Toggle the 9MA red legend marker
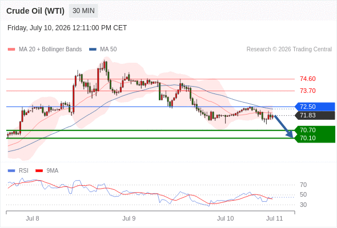The height and width of the screenshot is (228, 337). pos(39,171)
